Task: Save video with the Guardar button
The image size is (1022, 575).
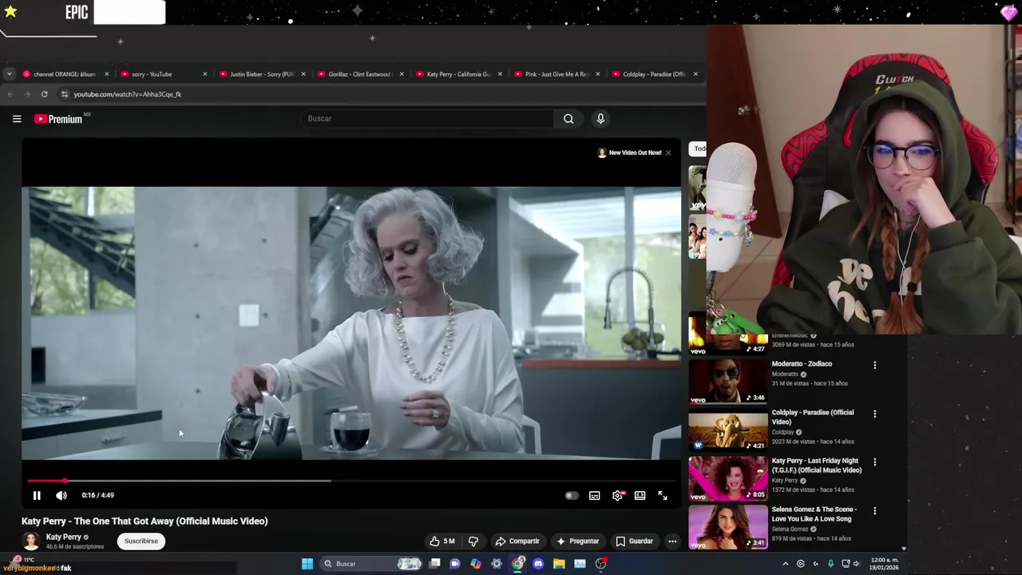Action: (x=634, y=541)
